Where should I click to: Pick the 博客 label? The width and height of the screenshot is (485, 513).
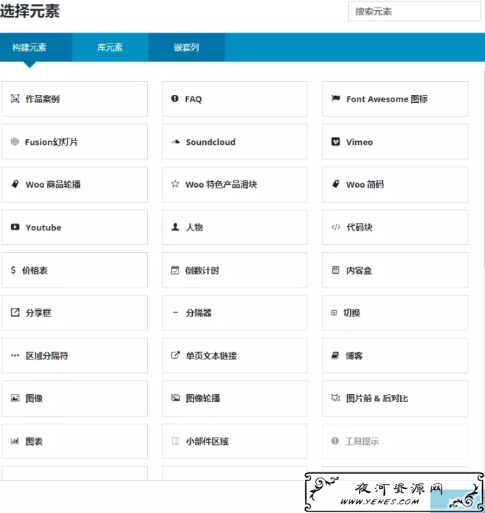(355, 356)
